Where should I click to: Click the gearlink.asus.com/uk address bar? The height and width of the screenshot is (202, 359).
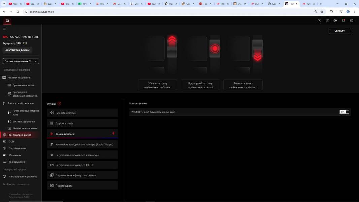169,12
